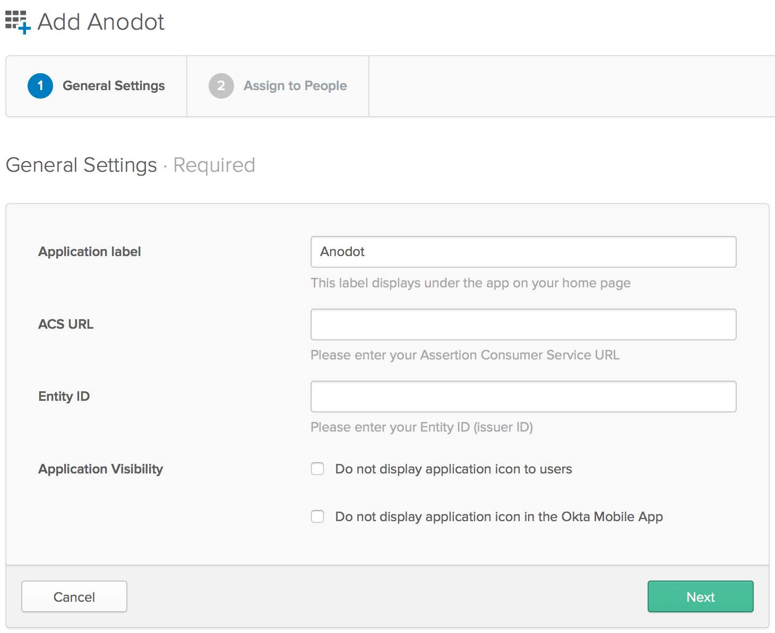Focus the Application label input containing Anodot
This screenshot has height=633, width=775.
coord(523,252)
